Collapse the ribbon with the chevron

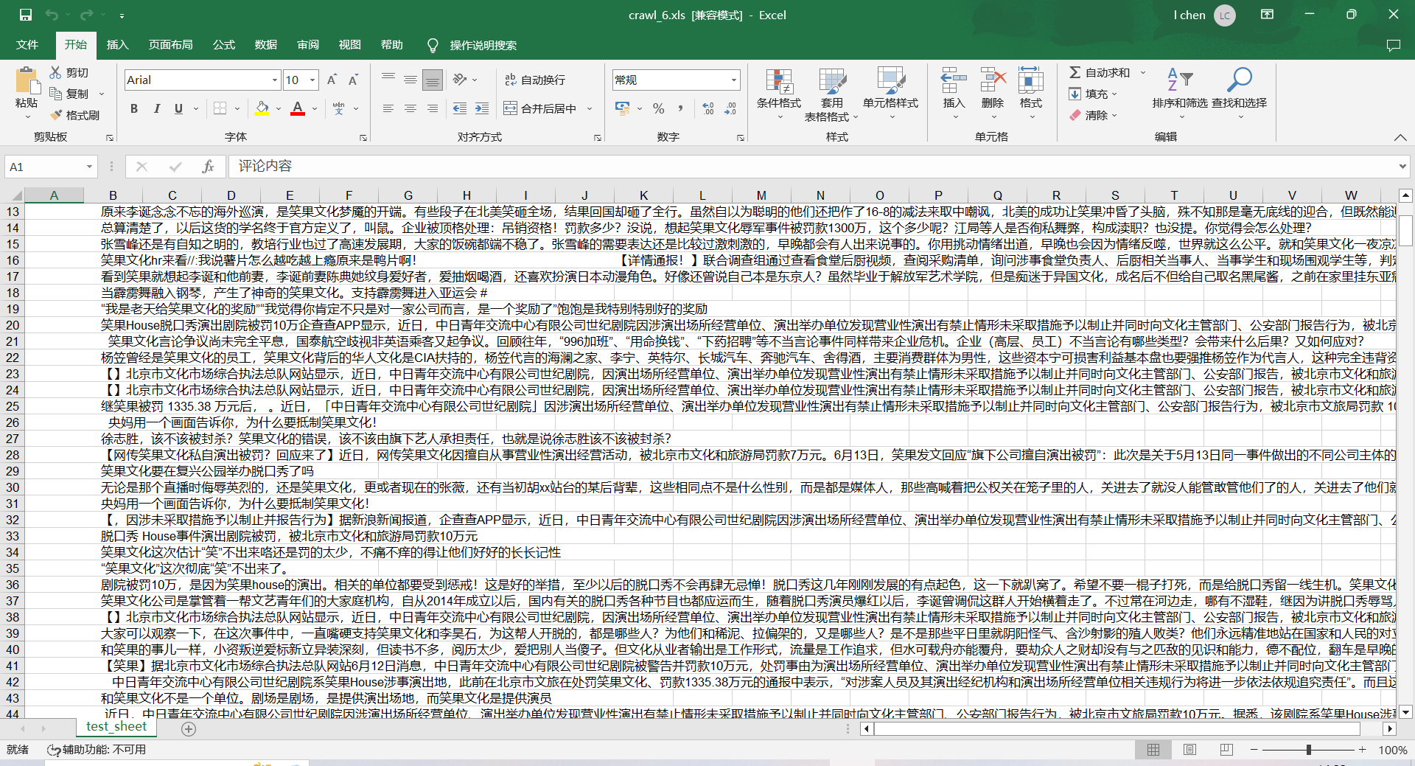point(1400,137)
